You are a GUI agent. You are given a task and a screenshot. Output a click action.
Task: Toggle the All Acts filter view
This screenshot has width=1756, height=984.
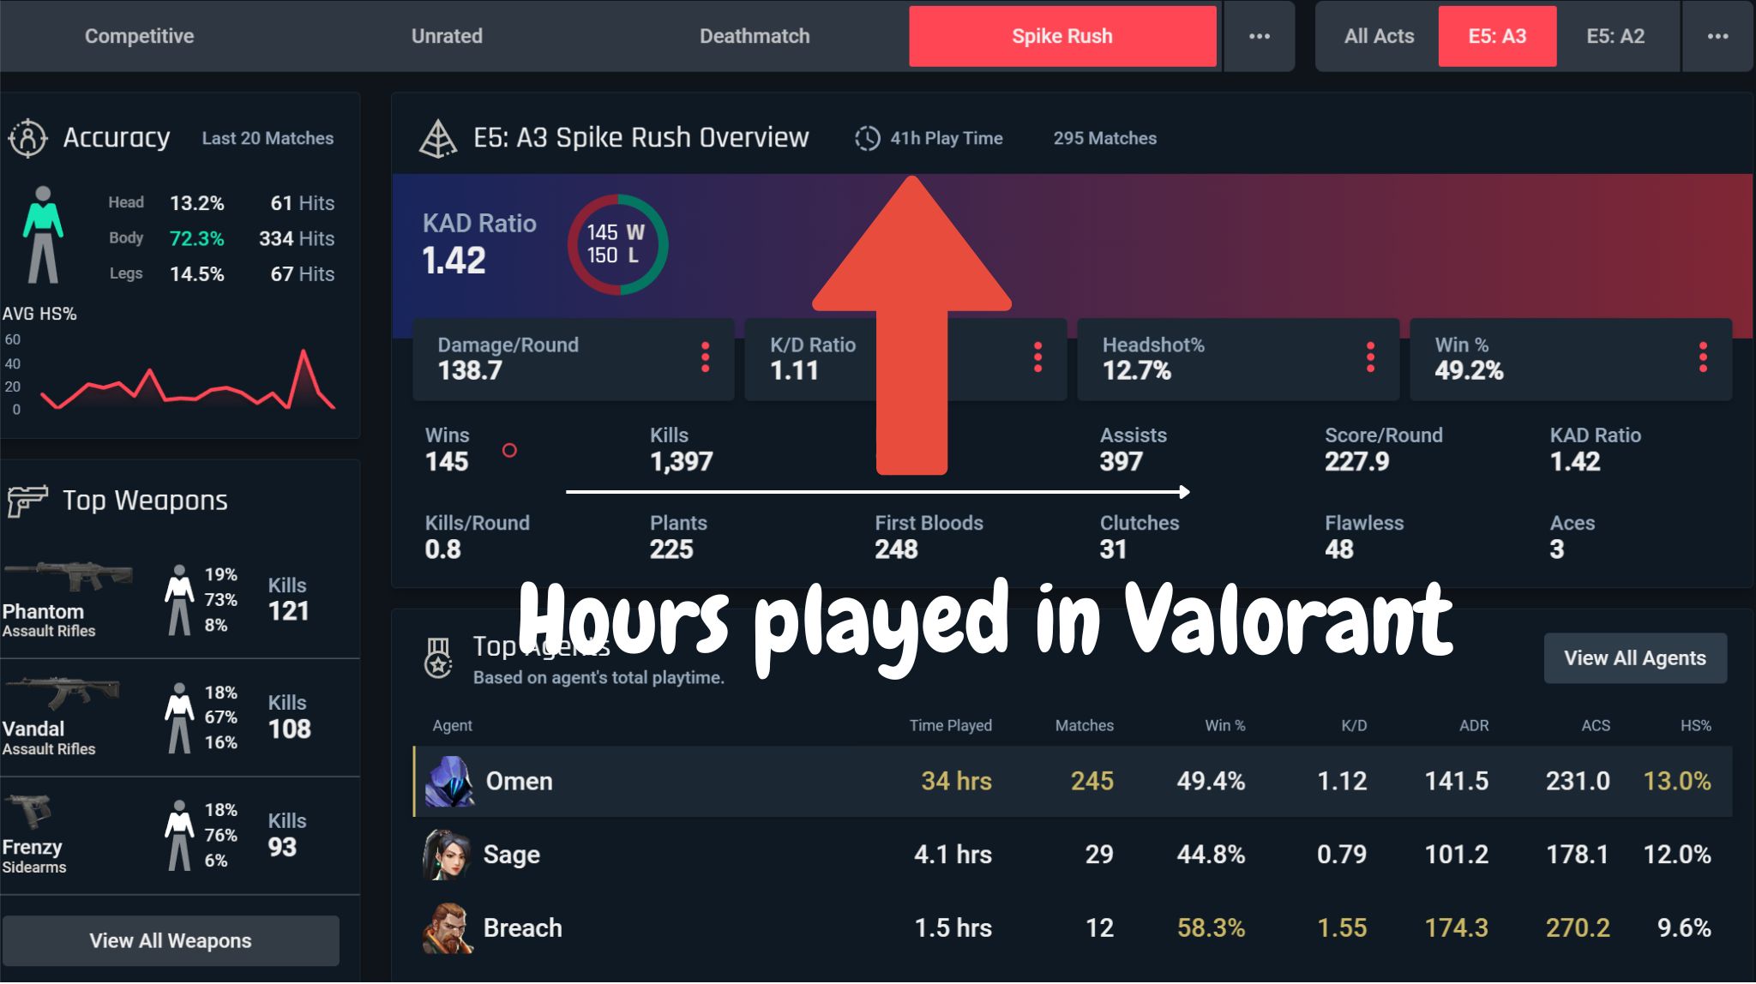[x=1379, y=35]
